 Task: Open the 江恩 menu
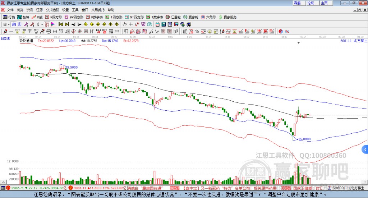pos(39,10)
